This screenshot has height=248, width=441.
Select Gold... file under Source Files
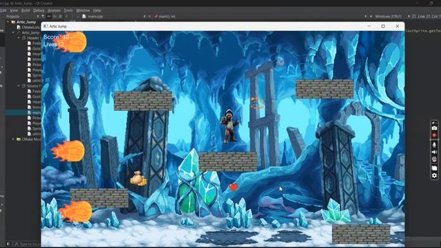click(34, 96)
